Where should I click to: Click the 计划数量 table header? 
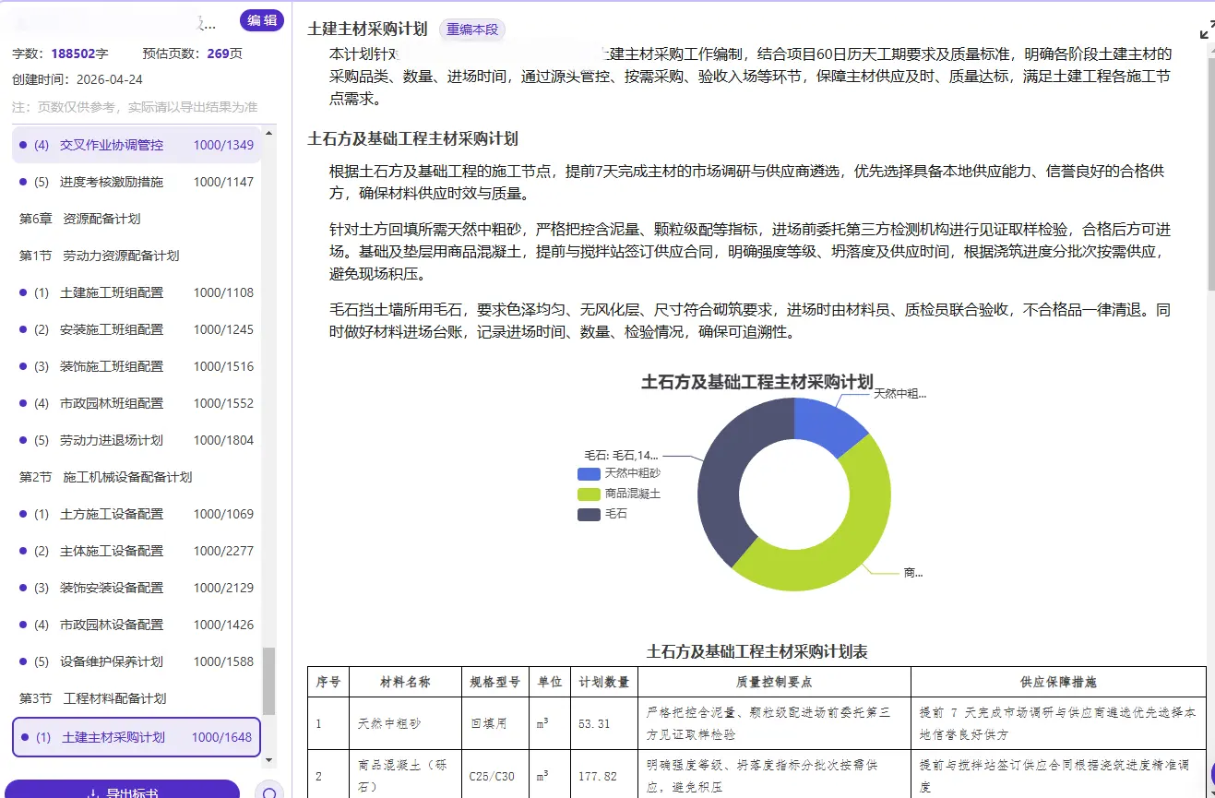point(604,682)
